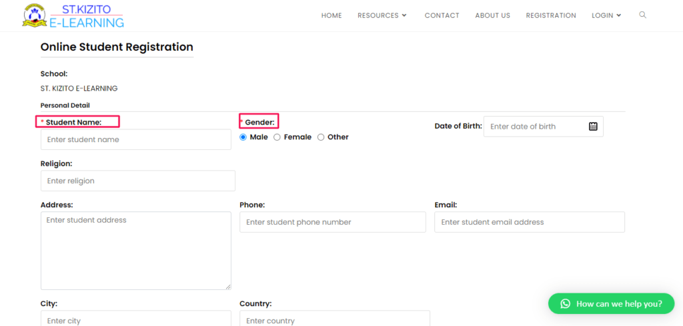Select the Other gender option
The image size is (683, 326).
point(321,137)
